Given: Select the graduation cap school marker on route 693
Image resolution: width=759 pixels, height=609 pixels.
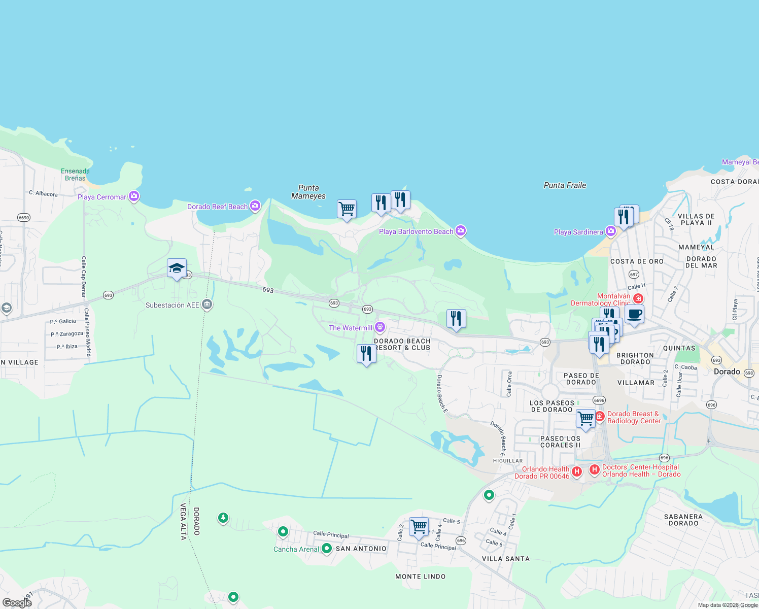Looking at the screenshot, I should coord(177,268).
